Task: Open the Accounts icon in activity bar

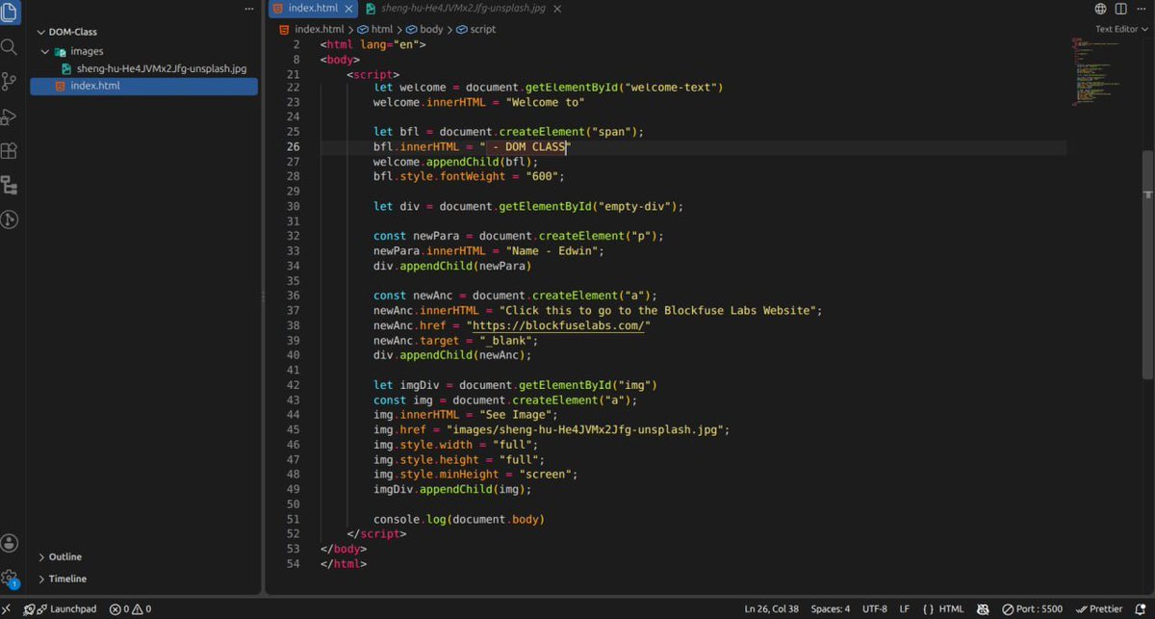Action: [10, 544]
